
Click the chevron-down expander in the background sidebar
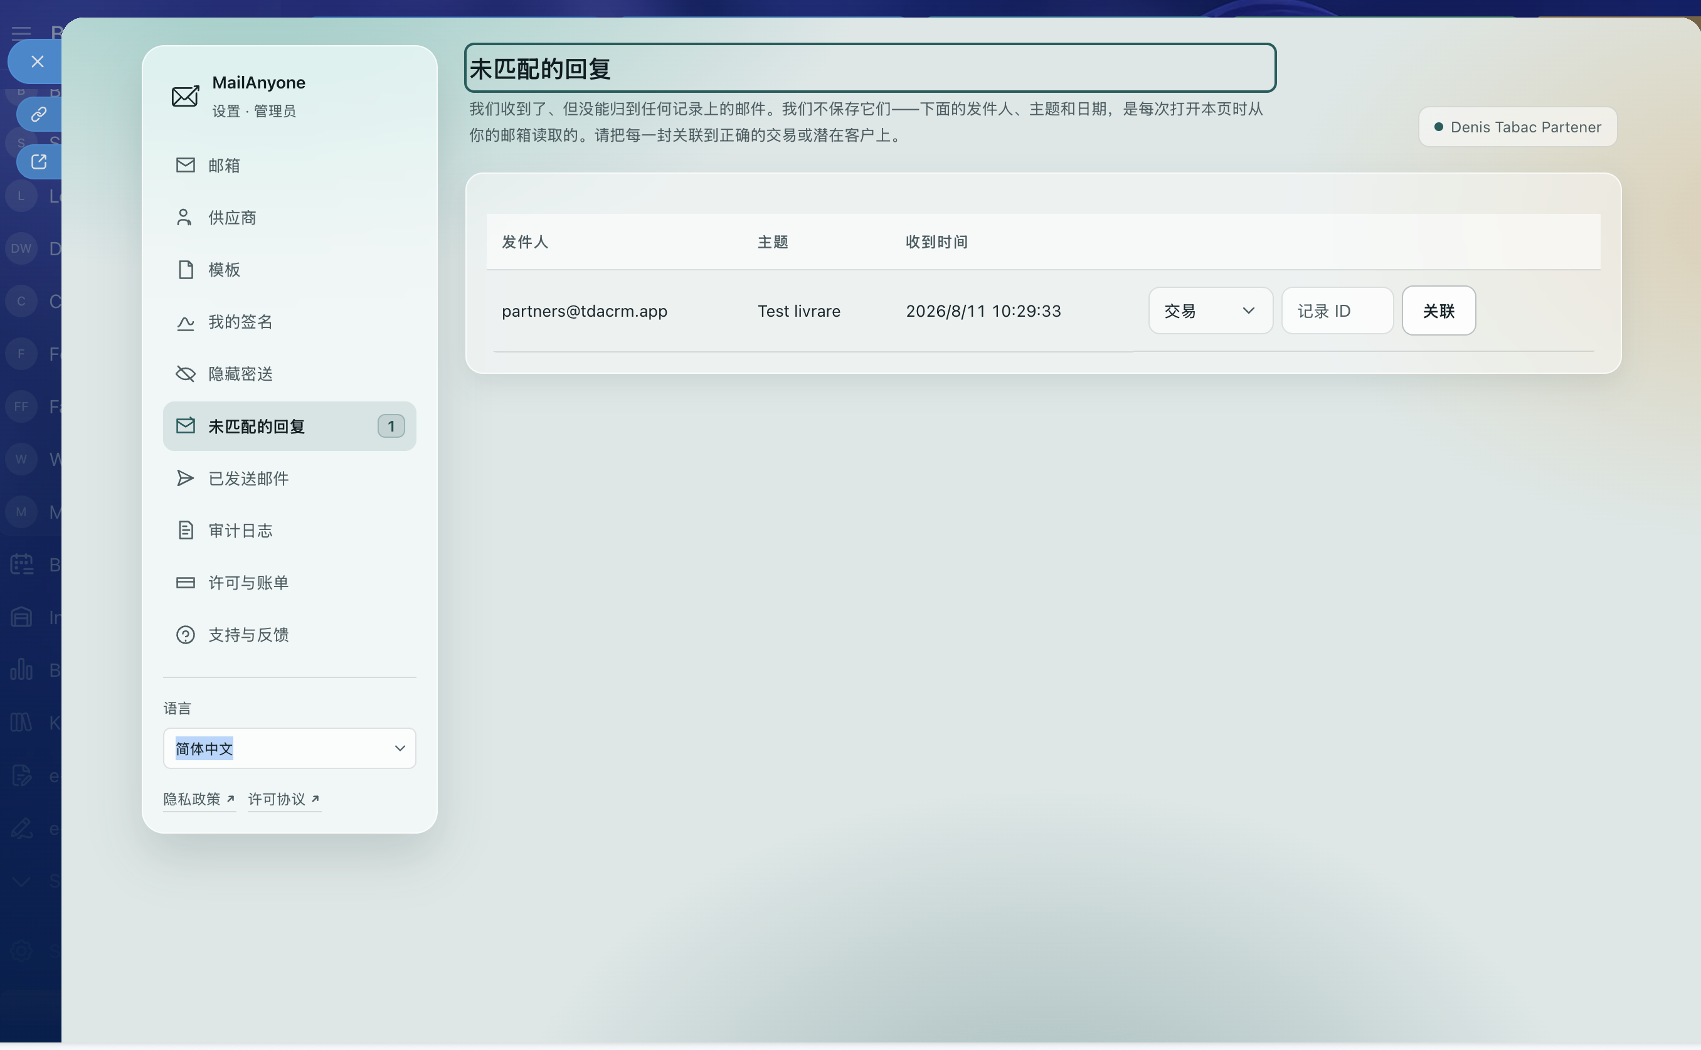[21, 881]
